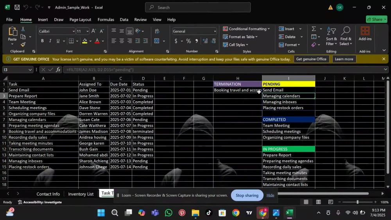Click the Search box in title bar

[x=198, y=7]
